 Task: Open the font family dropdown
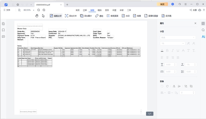click(x=178, y=37)
